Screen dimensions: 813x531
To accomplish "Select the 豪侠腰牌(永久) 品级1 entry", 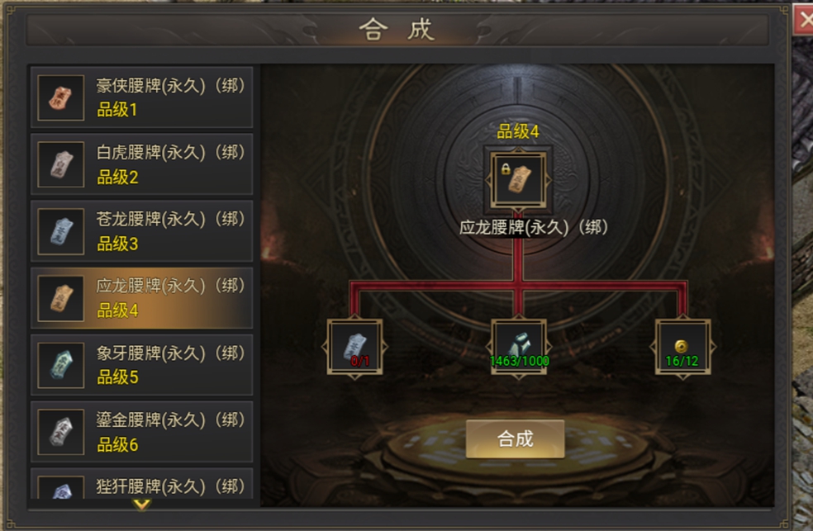I will point(141,97).
